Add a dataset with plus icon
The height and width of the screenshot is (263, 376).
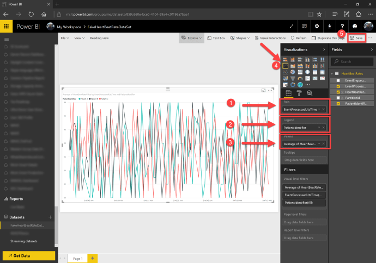[50, 217]
